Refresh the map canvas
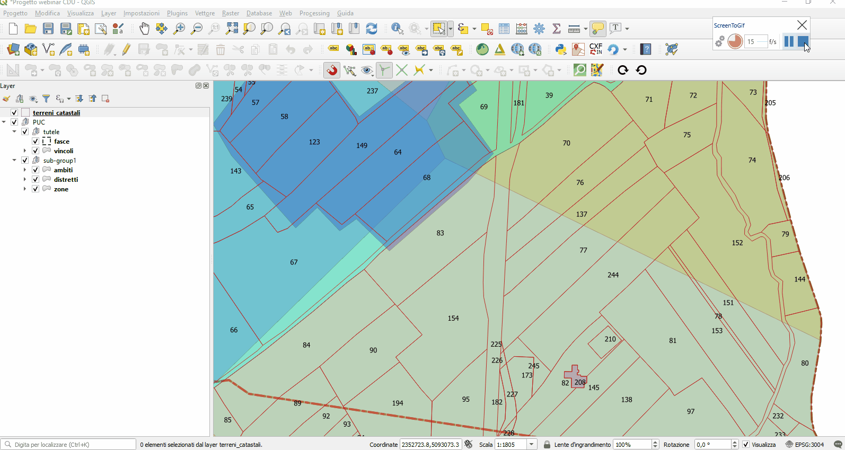845x450 pixels. (372, 29)
